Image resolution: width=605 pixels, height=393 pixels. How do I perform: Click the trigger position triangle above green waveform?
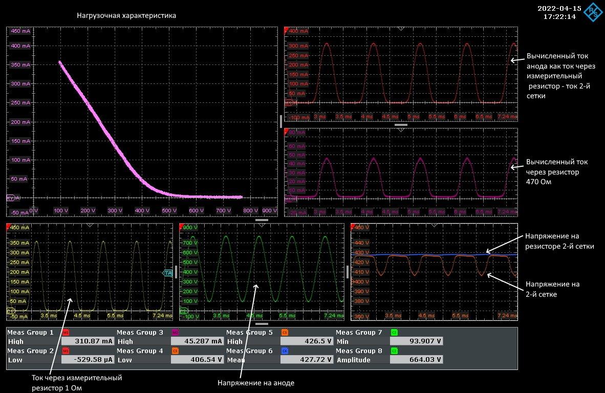pyautogui.click(x=262, y=225)
